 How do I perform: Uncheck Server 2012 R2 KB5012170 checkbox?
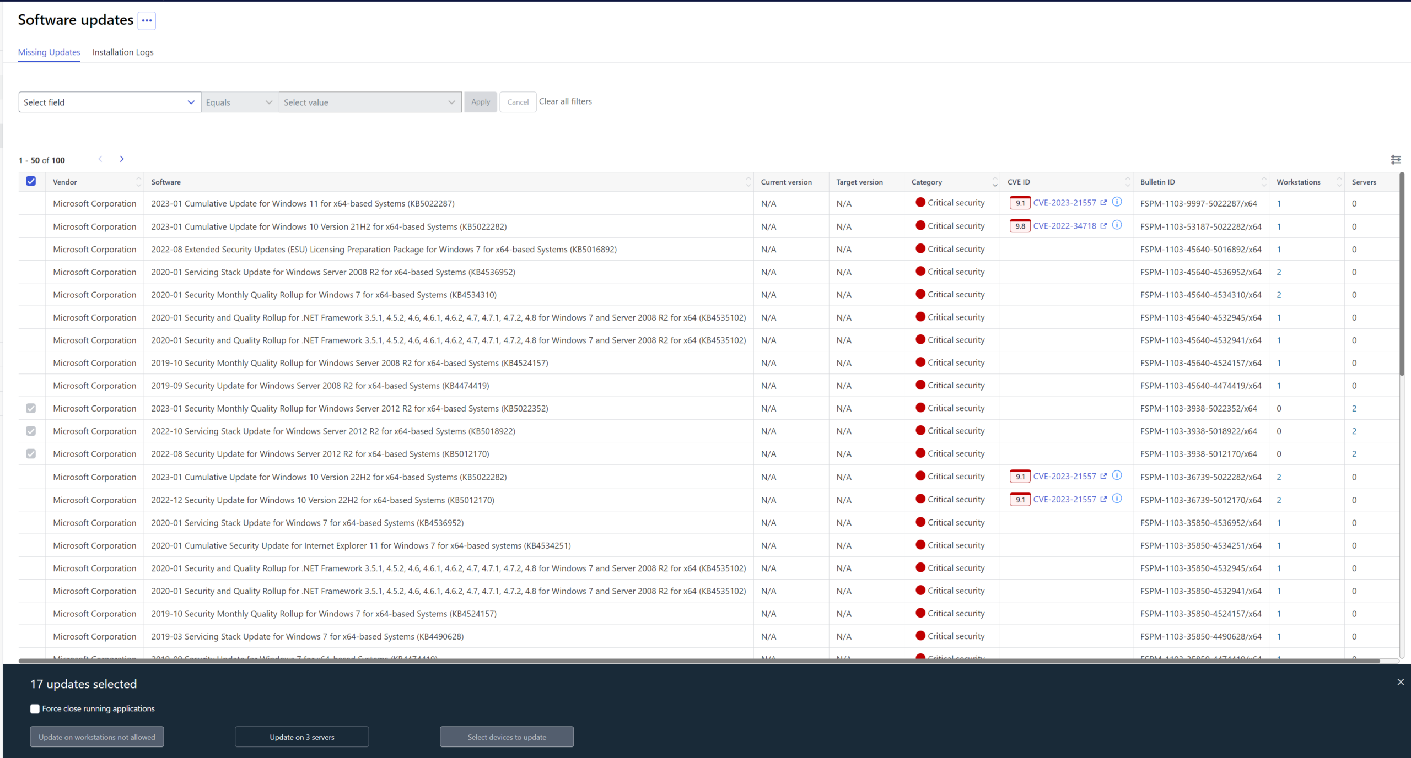tap(31, 454)
